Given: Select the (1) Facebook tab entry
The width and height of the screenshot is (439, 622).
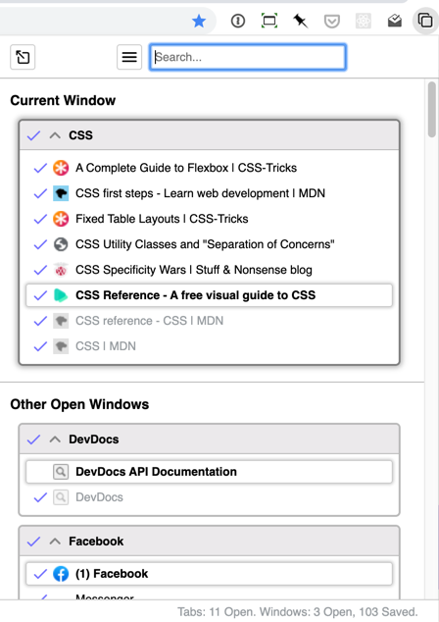Looking at the screenshot, I should tap(209, 574).
